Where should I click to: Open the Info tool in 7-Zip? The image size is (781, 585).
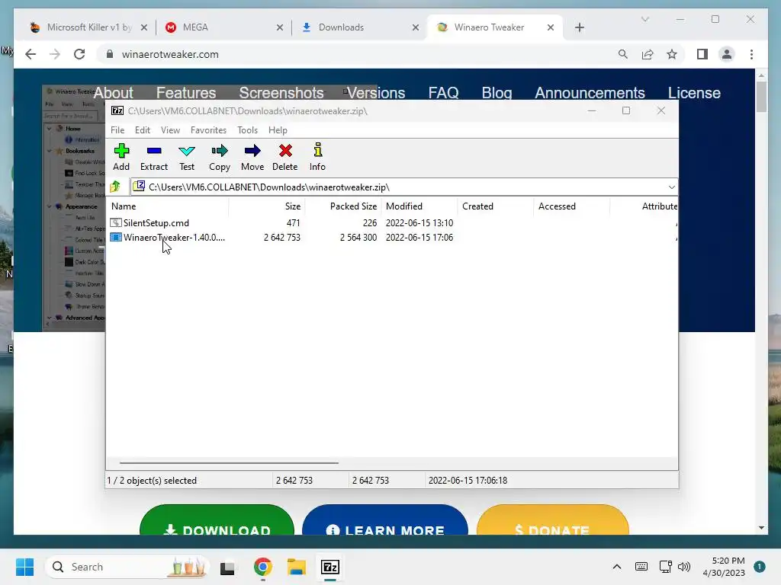(x=317, y=157)
